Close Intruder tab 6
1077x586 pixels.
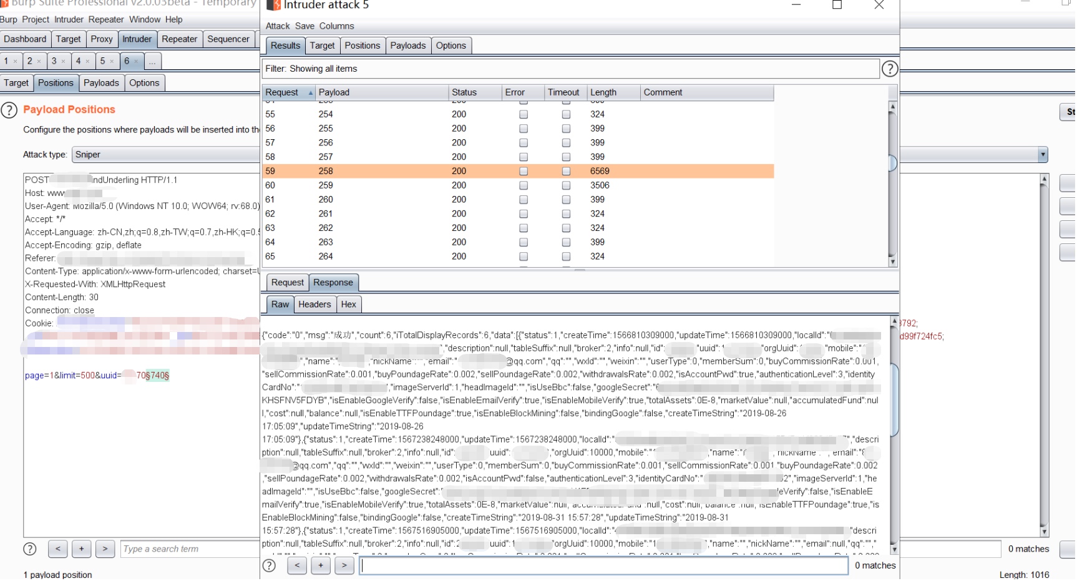point(136,61)
